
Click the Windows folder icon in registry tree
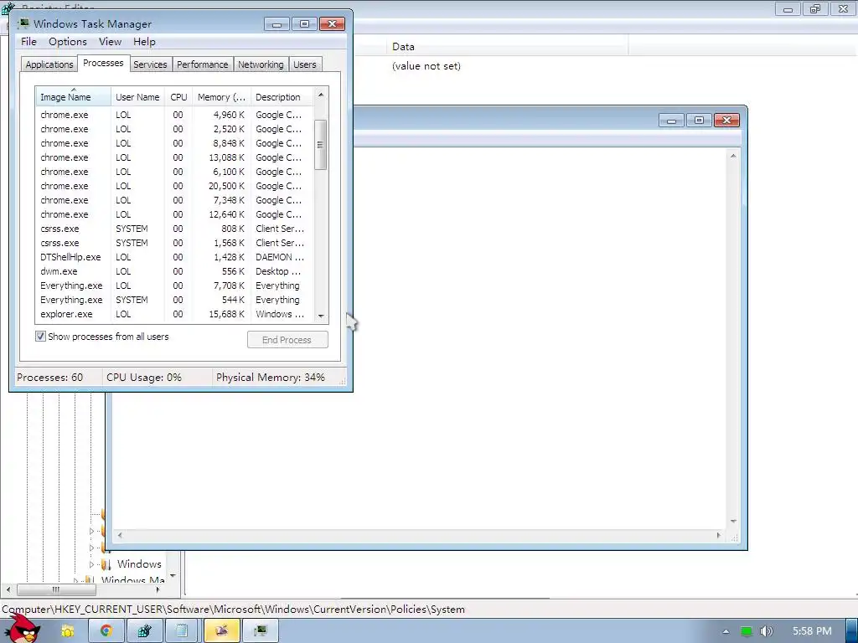106,564
